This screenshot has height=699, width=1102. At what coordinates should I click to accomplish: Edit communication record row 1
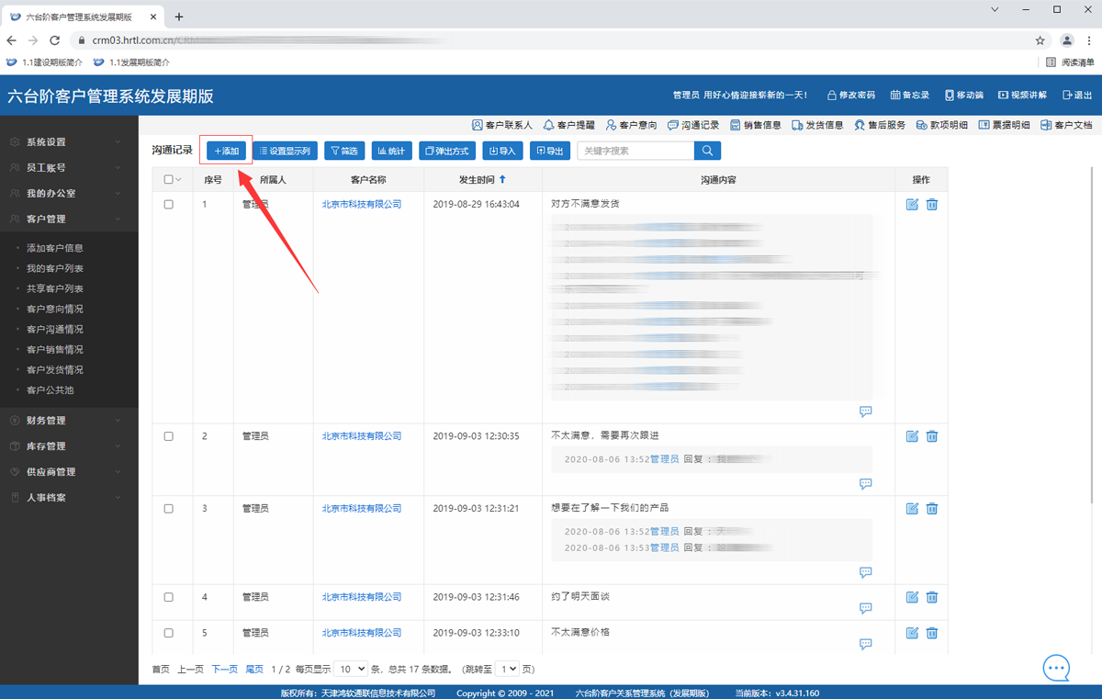pyautogui.click(x=912, y=204)
